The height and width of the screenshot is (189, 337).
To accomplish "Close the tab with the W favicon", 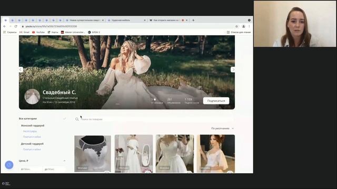I will click(186, 20).
